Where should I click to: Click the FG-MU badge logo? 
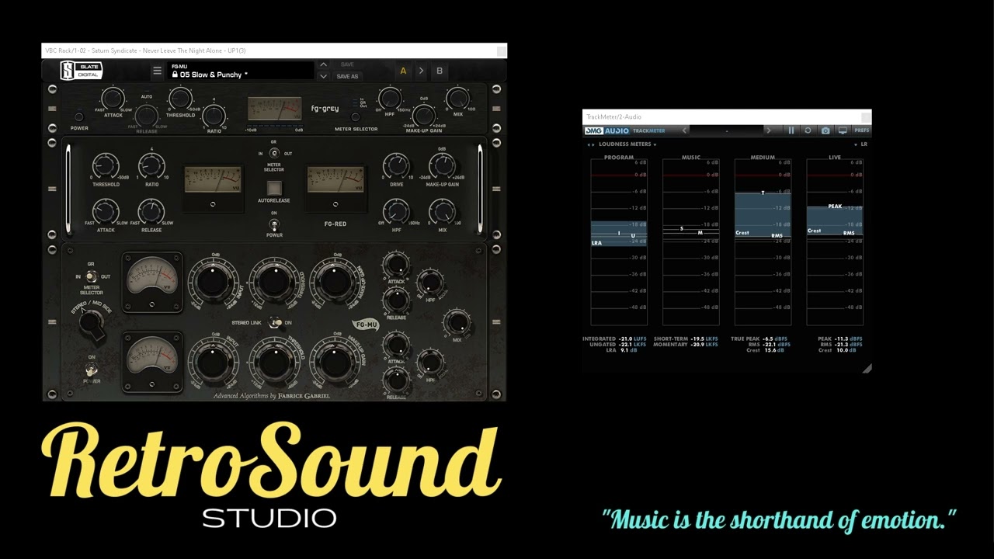click(x=366, y=325)
